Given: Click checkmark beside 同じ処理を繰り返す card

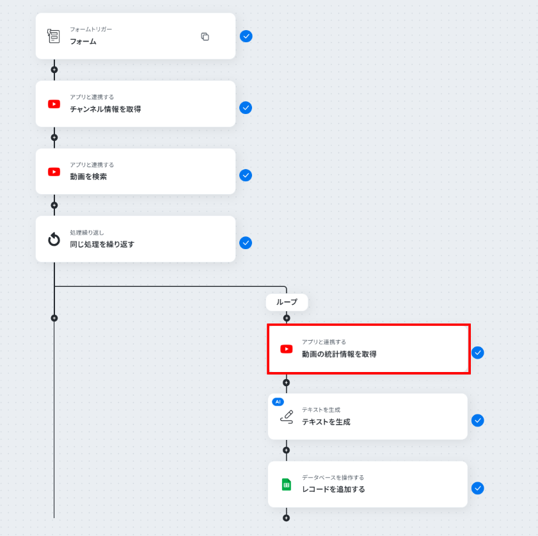Looking at the screenshot, I should click(246, 243).
